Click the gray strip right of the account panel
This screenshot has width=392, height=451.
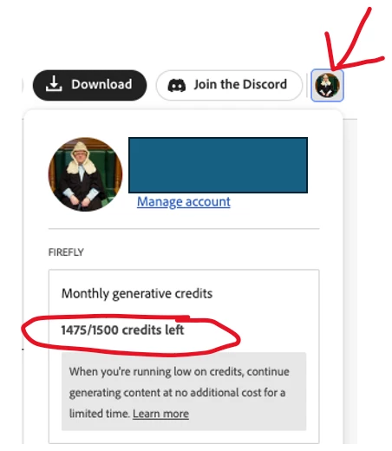[350, 280]
